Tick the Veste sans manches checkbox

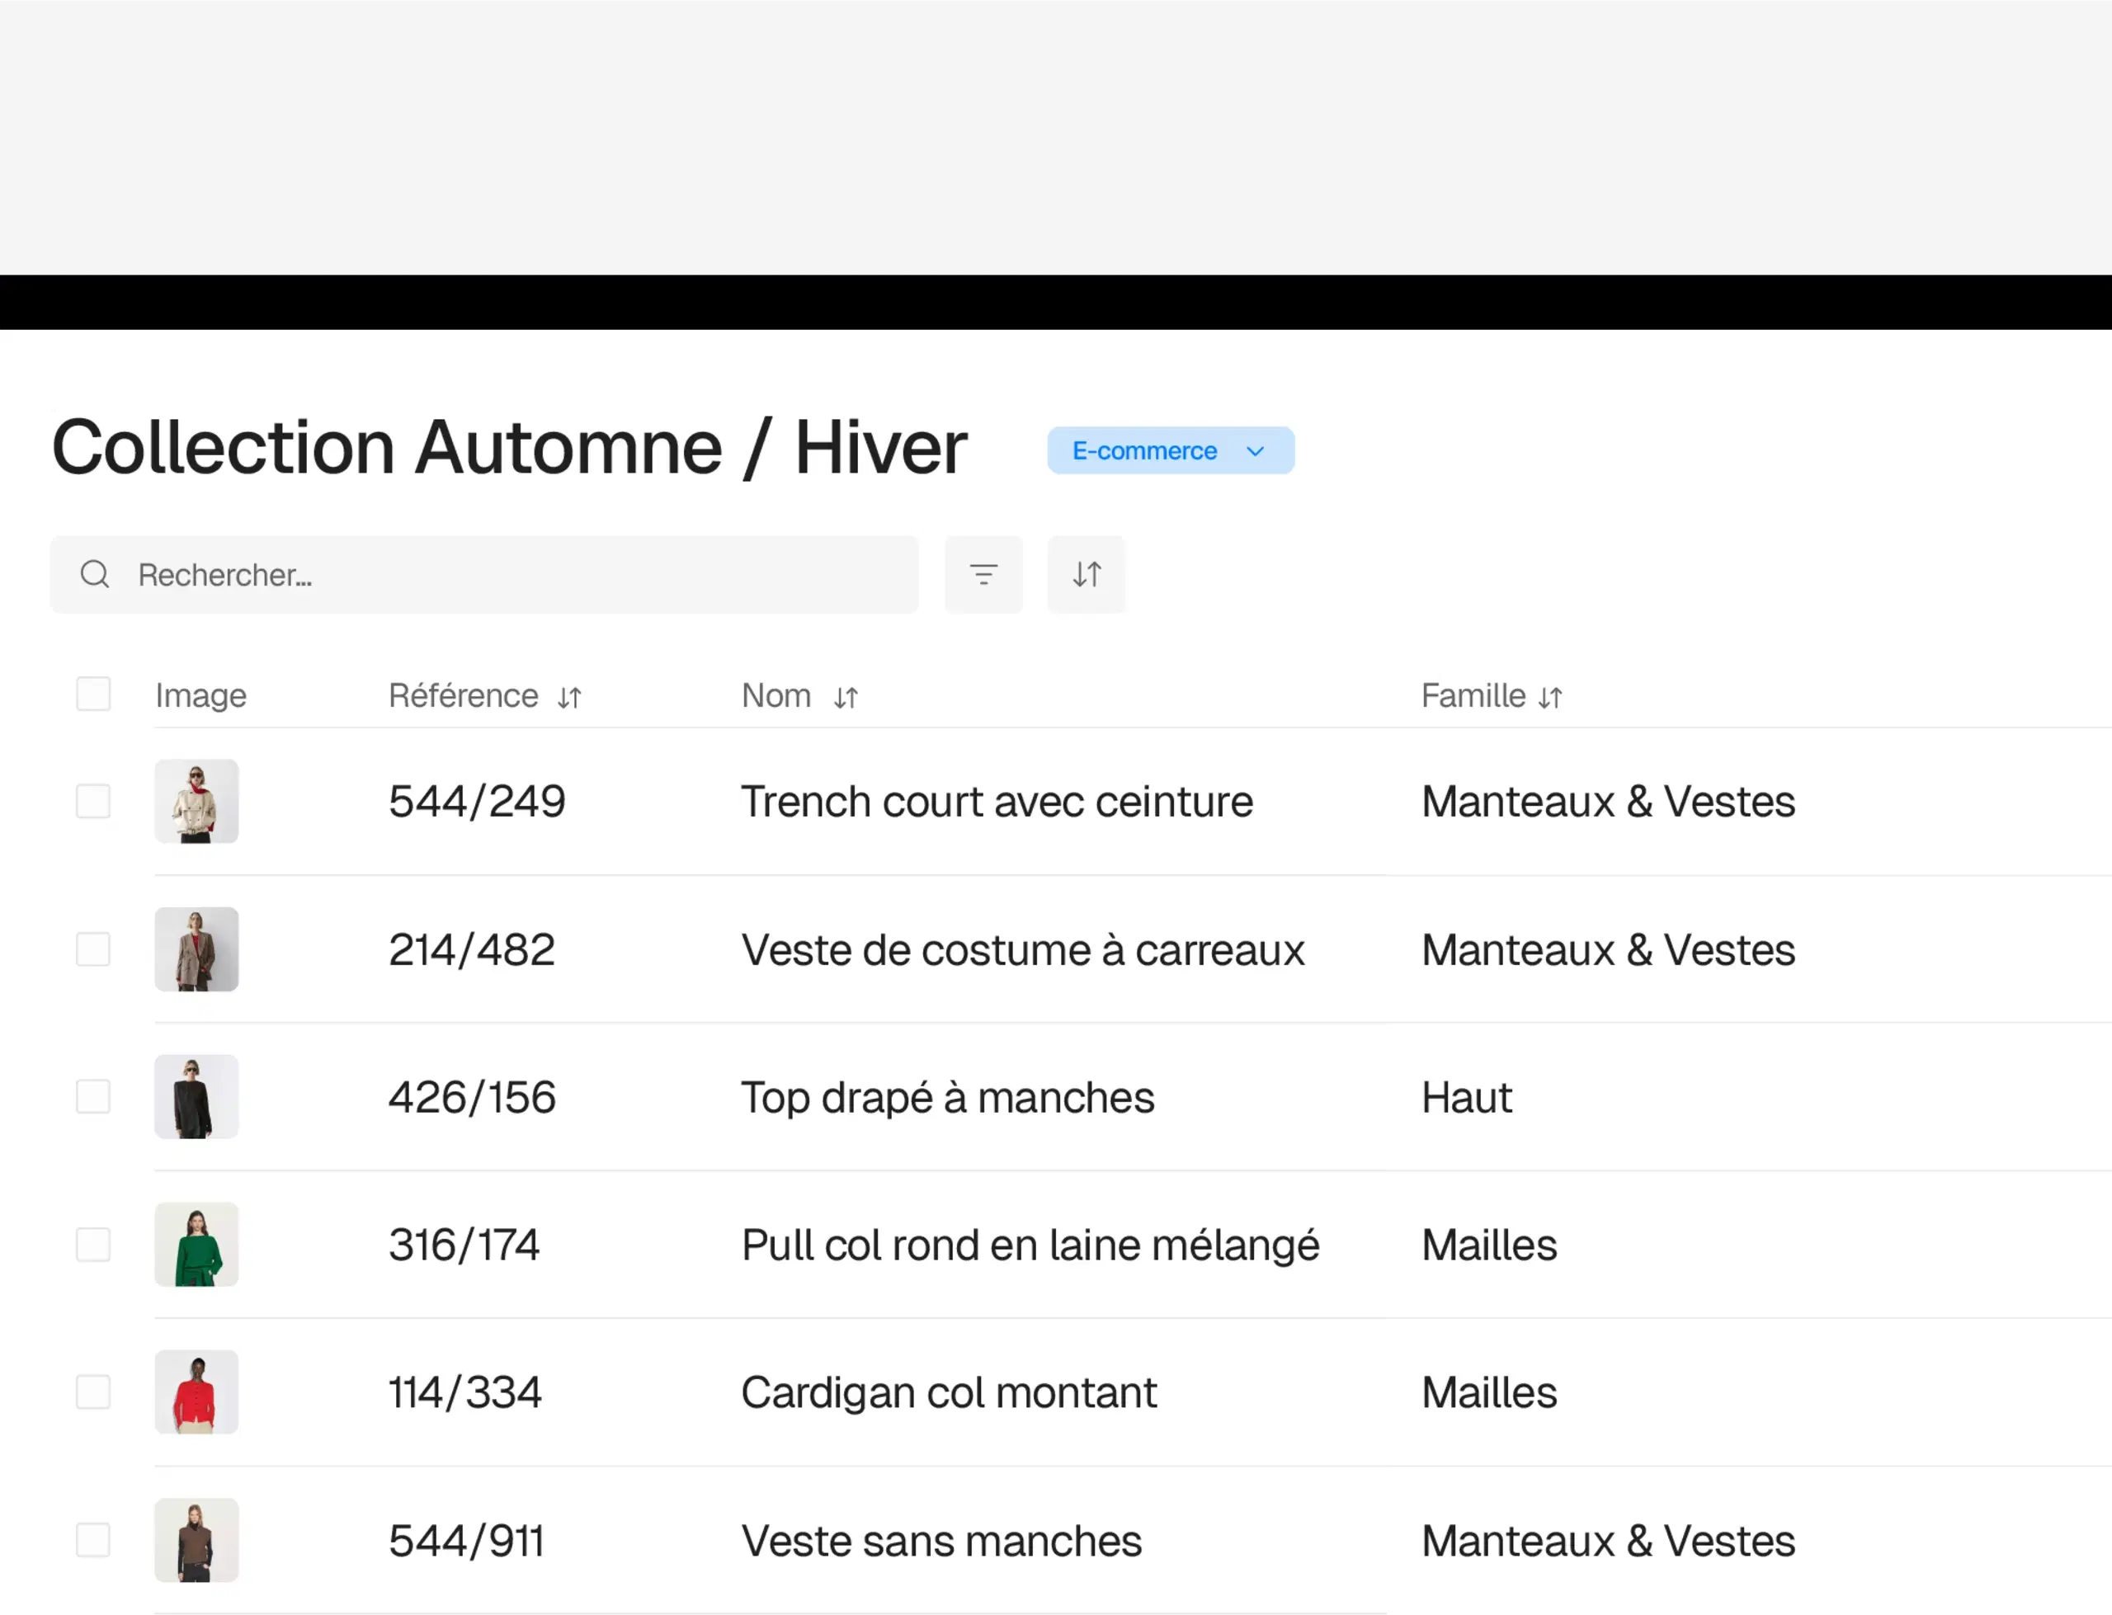(93, 1540)
